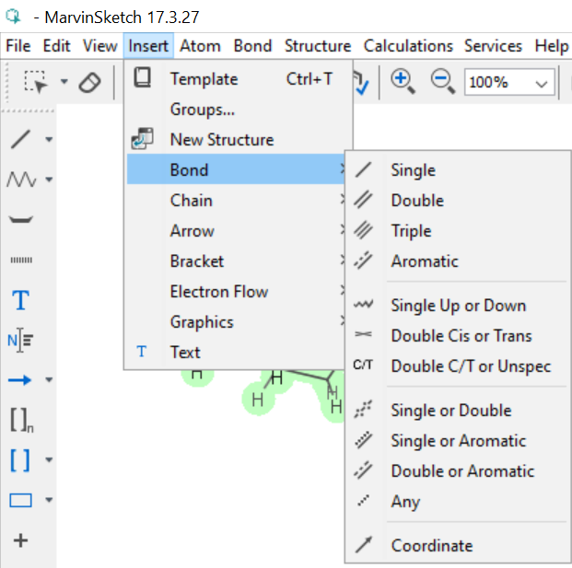Click the hydrogen atom on canvas
This screenshot has height=568, width=572.
pyautogui.click(x=258, y=400)
